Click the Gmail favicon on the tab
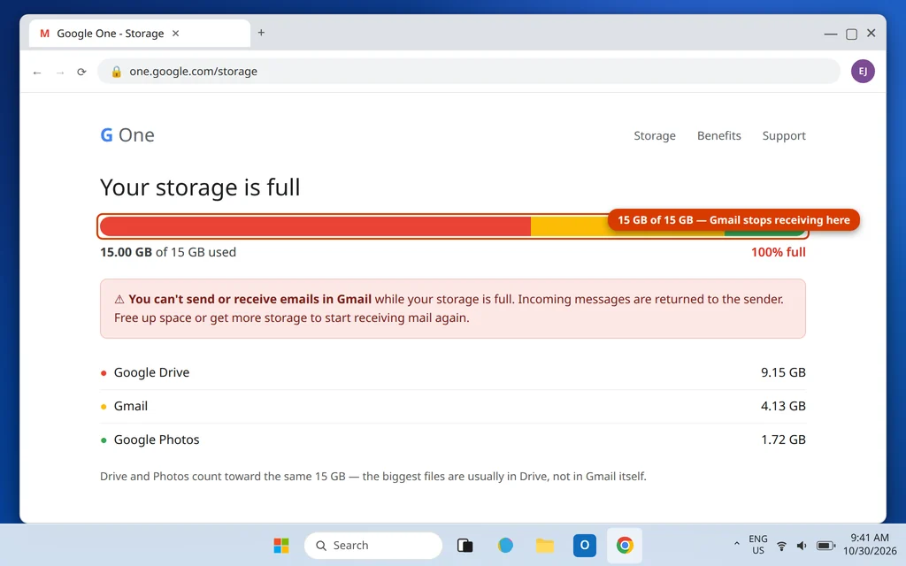The height and width of the screenshot is (566, 906). (44, 34)
